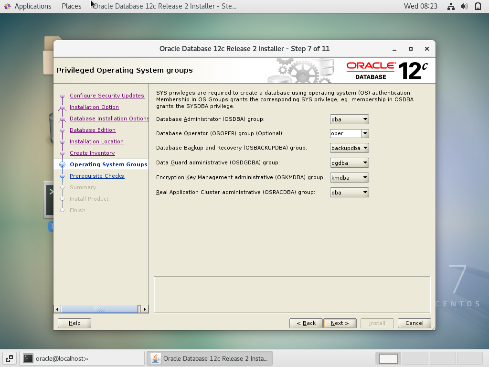Open the volume icon

point(464,6)
